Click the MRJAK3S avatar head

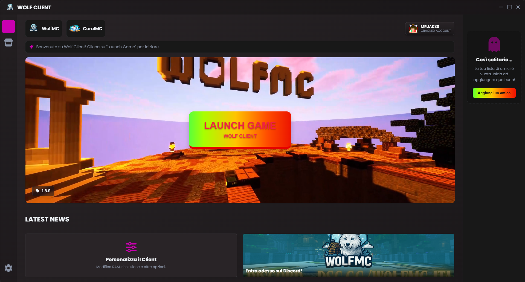tap(413, 28)
